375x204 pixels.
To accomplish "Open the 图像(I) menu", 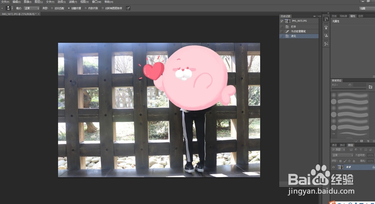I will click(27, 1).
